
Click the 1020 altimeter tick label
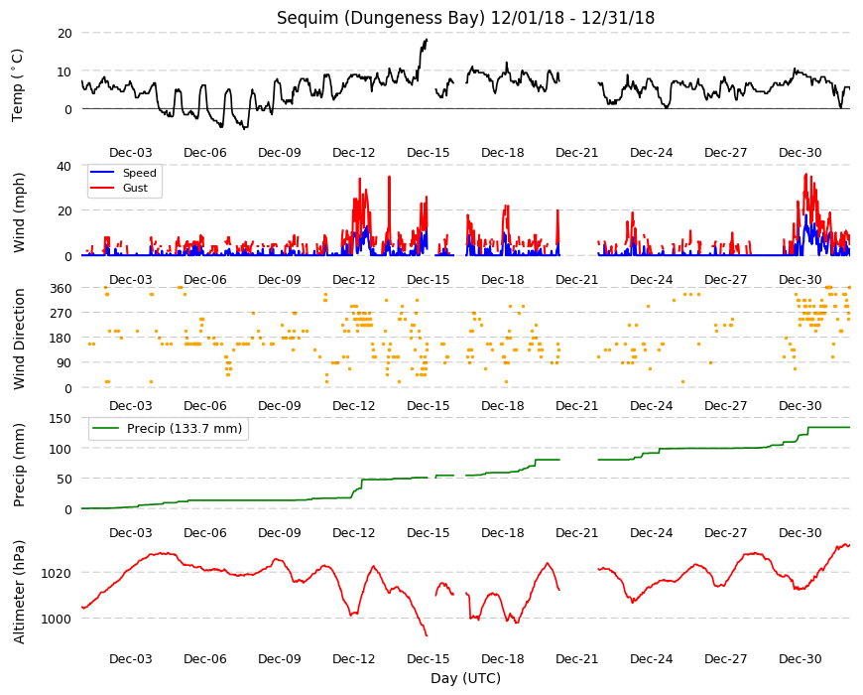pos(58,573)
